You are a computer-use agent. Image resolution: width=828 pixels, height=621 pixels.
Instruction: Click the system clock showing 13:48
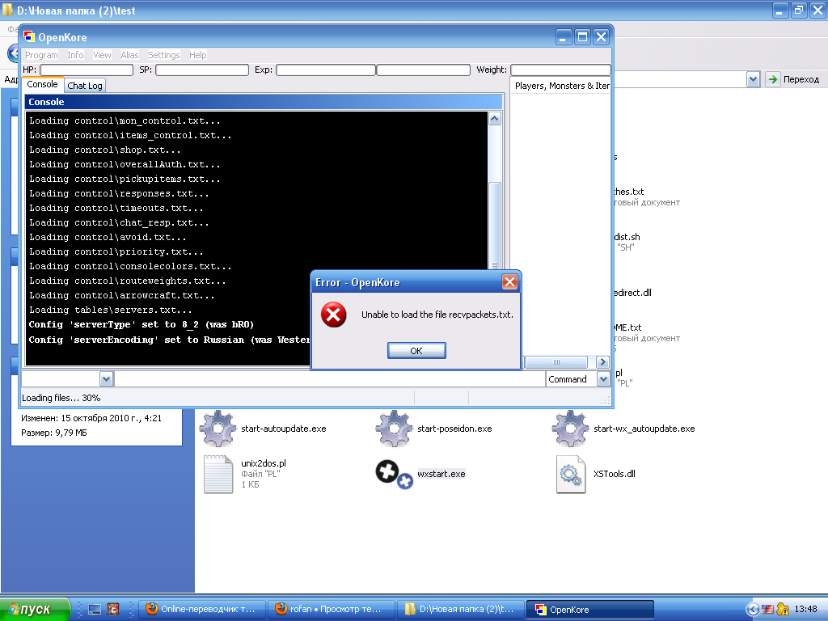pos(806,610)
